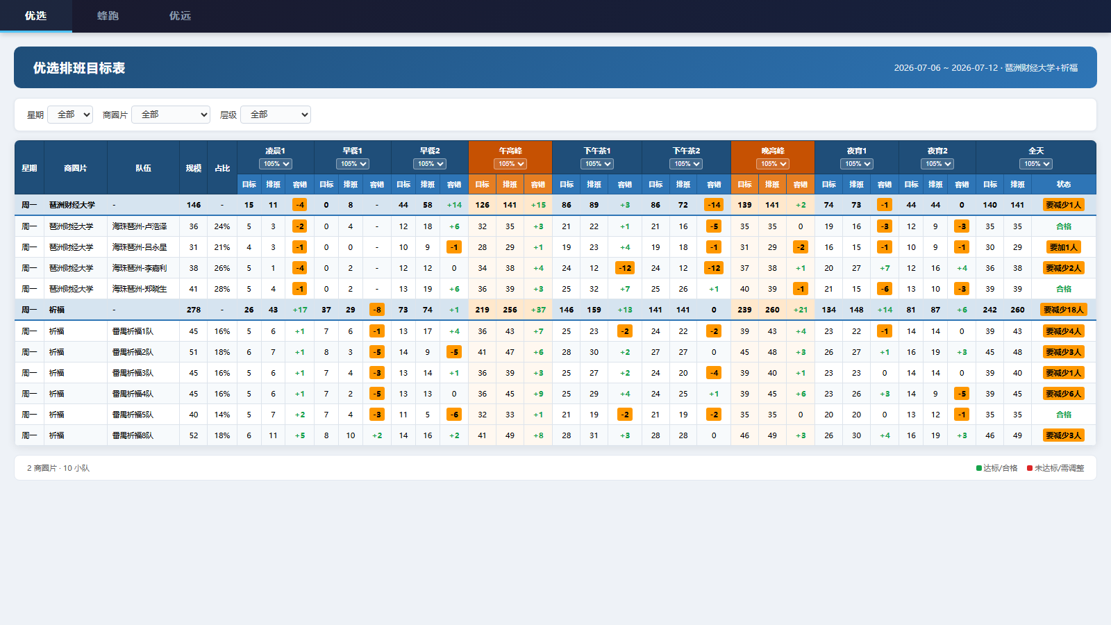Open the 105% dropdown under 午高峰
The width and height of the screenshot is (1111, 625).
(x=510, y=164)
